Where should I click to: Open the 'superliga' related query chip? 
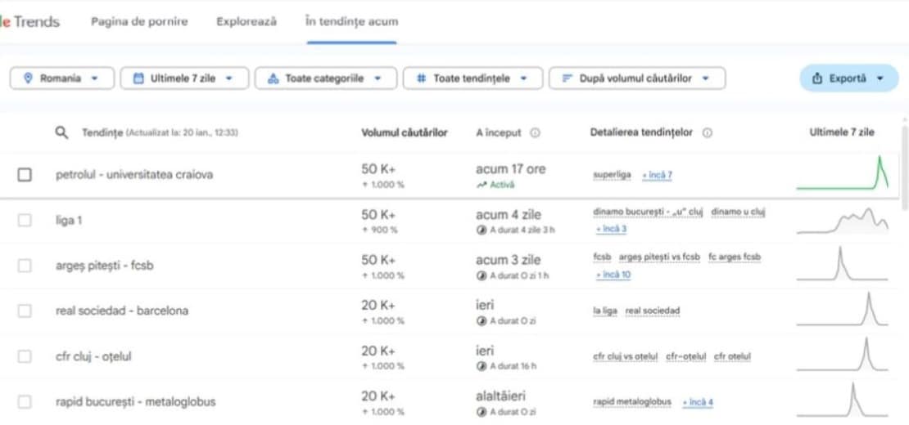coord(612,175)
